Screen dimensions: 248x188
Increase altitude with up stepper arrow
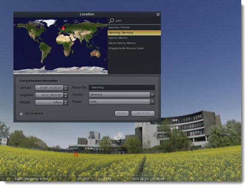[x=66, y=101]
